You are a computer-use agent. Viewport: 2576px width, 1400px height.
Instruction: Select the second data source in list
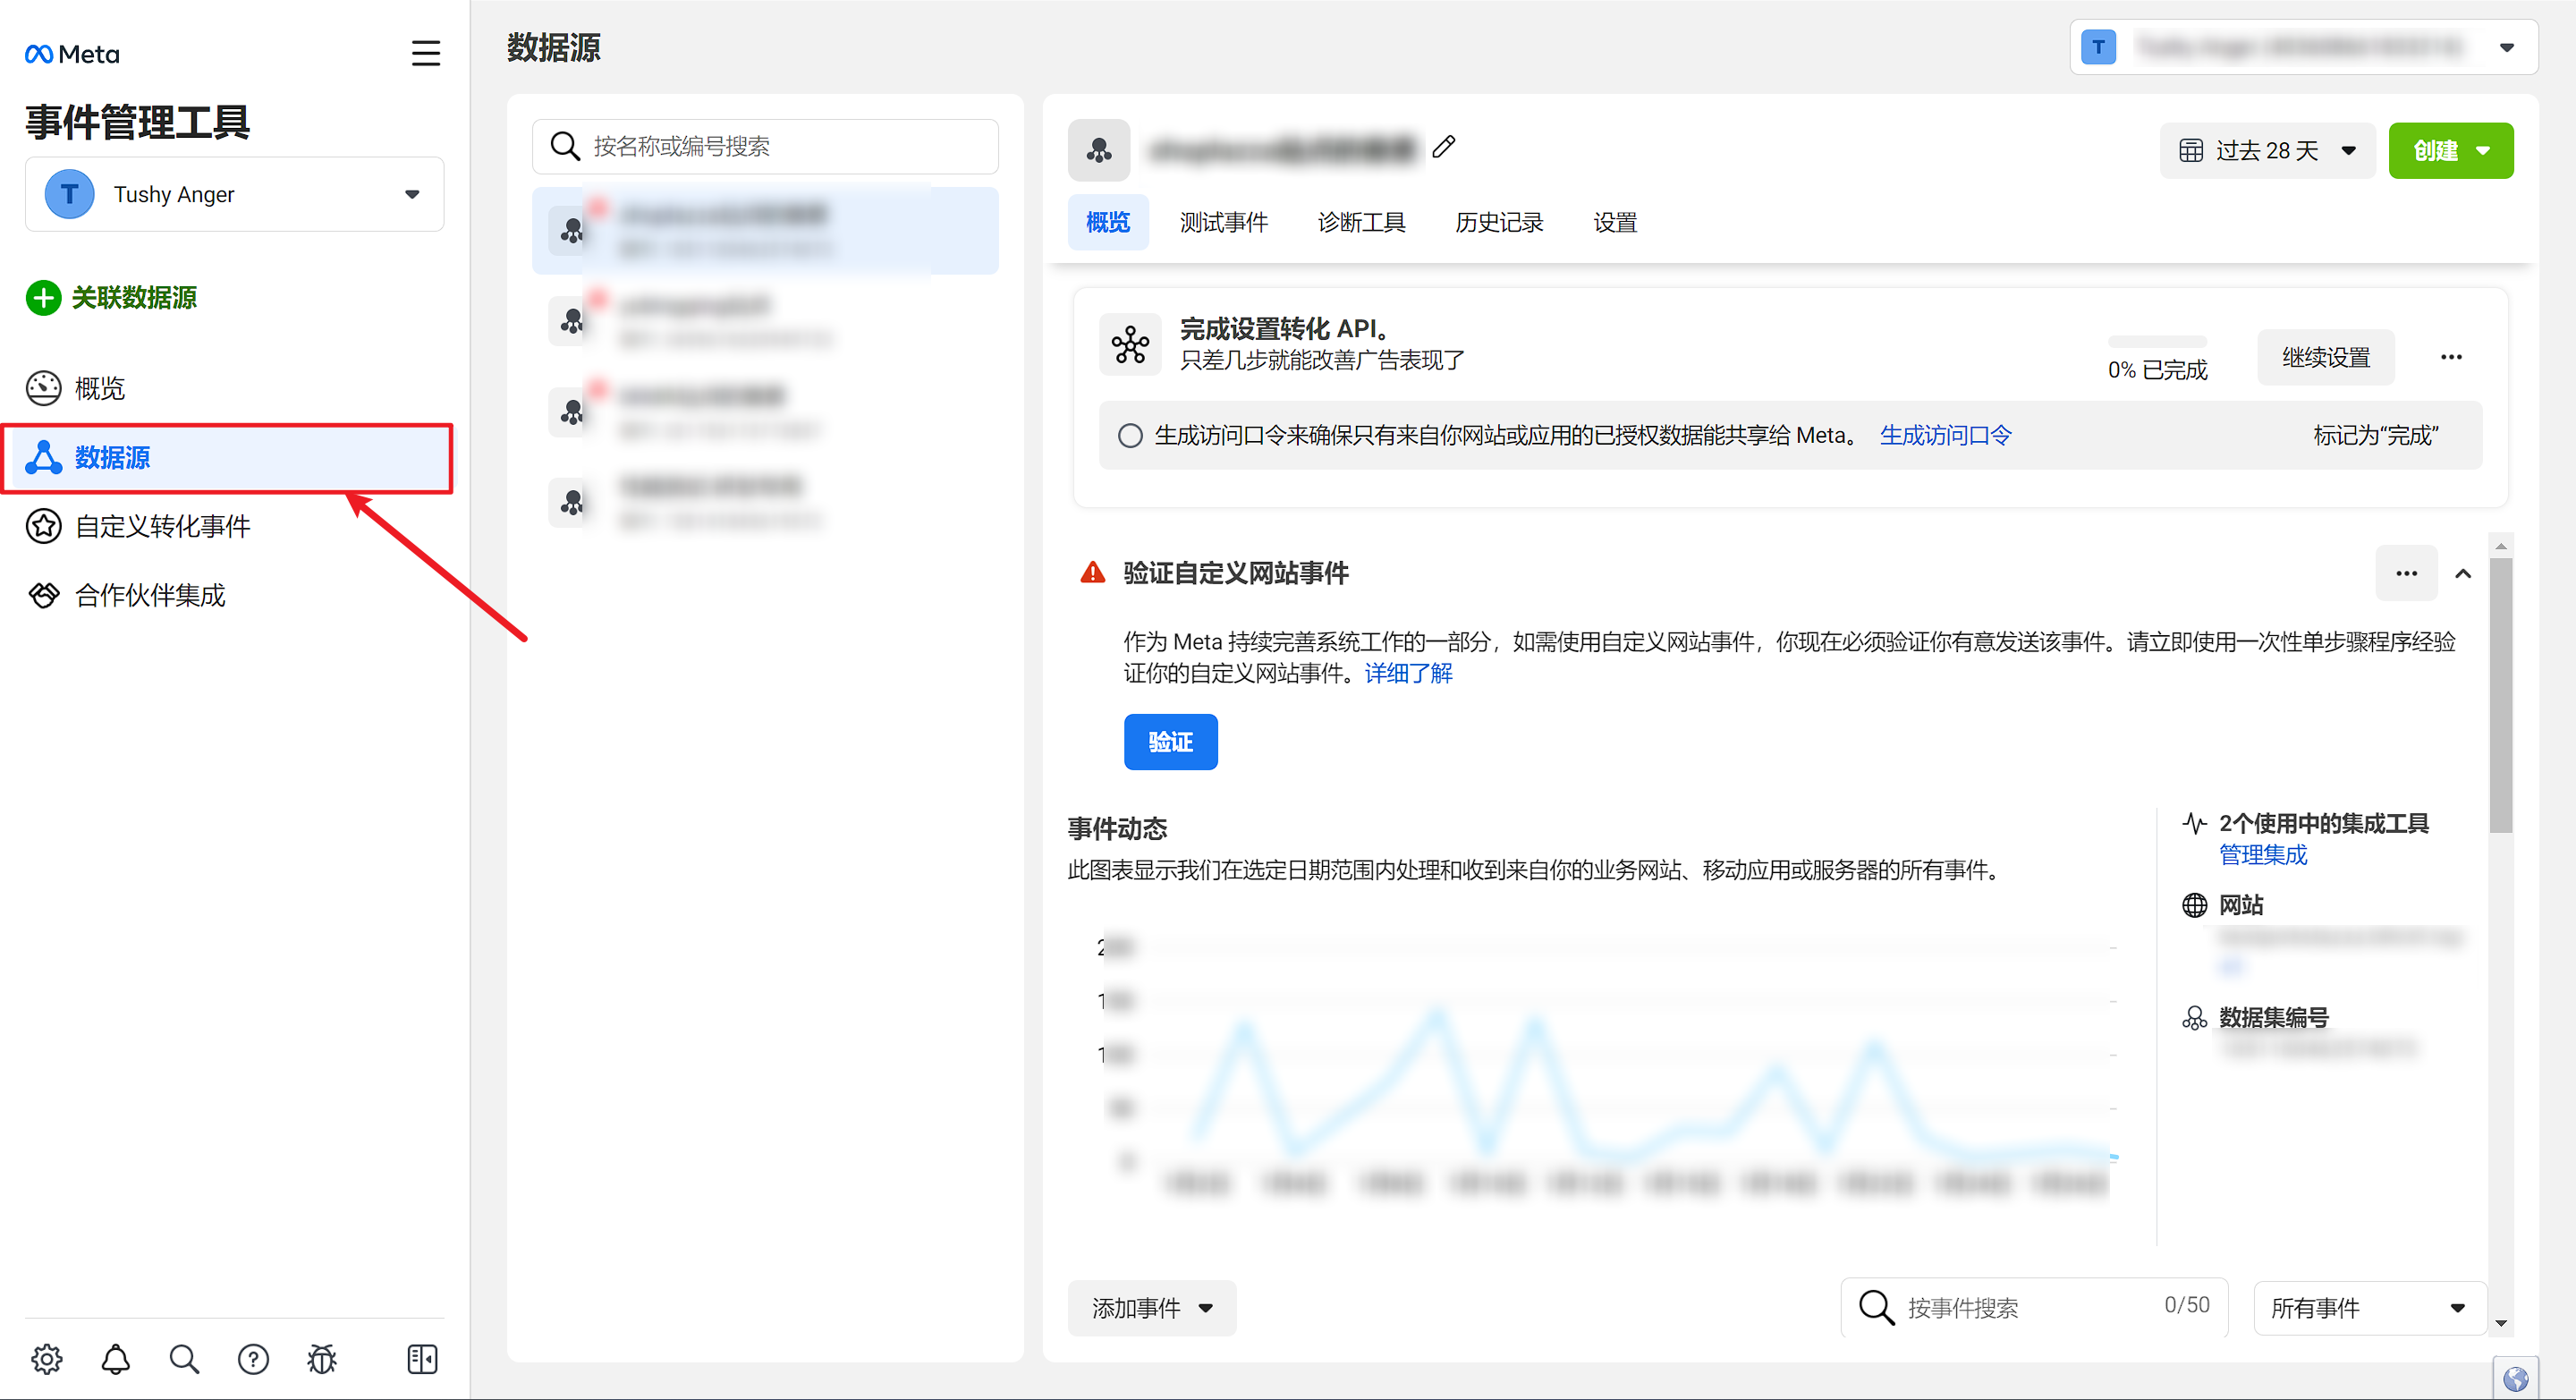tap(765, 321)
